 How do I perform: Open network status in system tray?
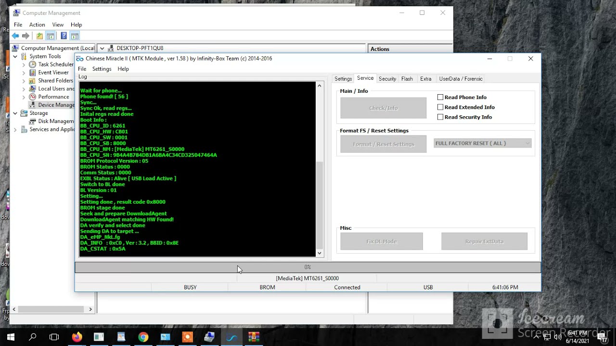(x=547, y=337)
